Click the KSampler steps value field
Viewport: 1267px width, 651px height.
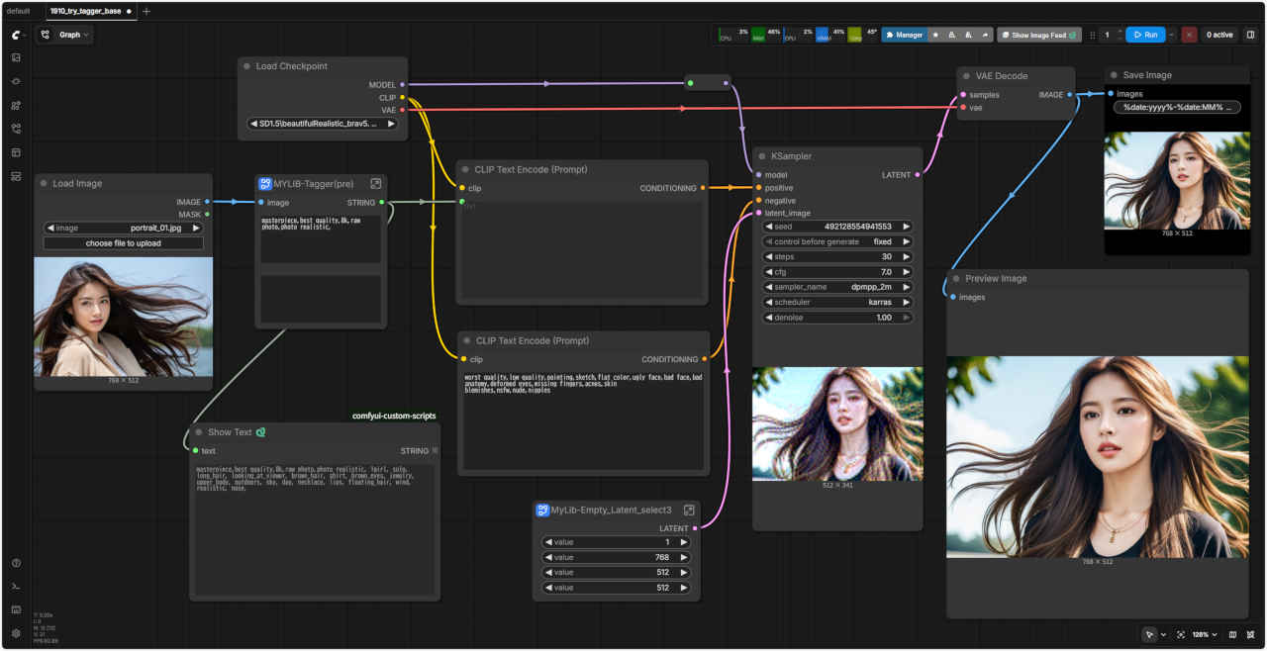836,256
